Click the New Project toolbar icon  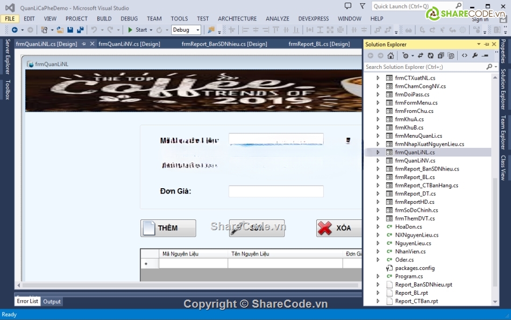coord(44,30)
